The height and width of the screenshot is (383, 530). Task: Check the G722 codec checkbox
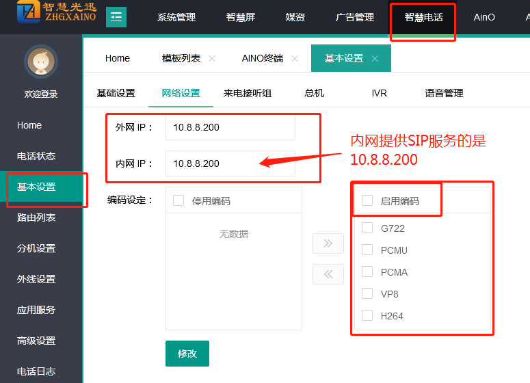(x=367, y=228)
